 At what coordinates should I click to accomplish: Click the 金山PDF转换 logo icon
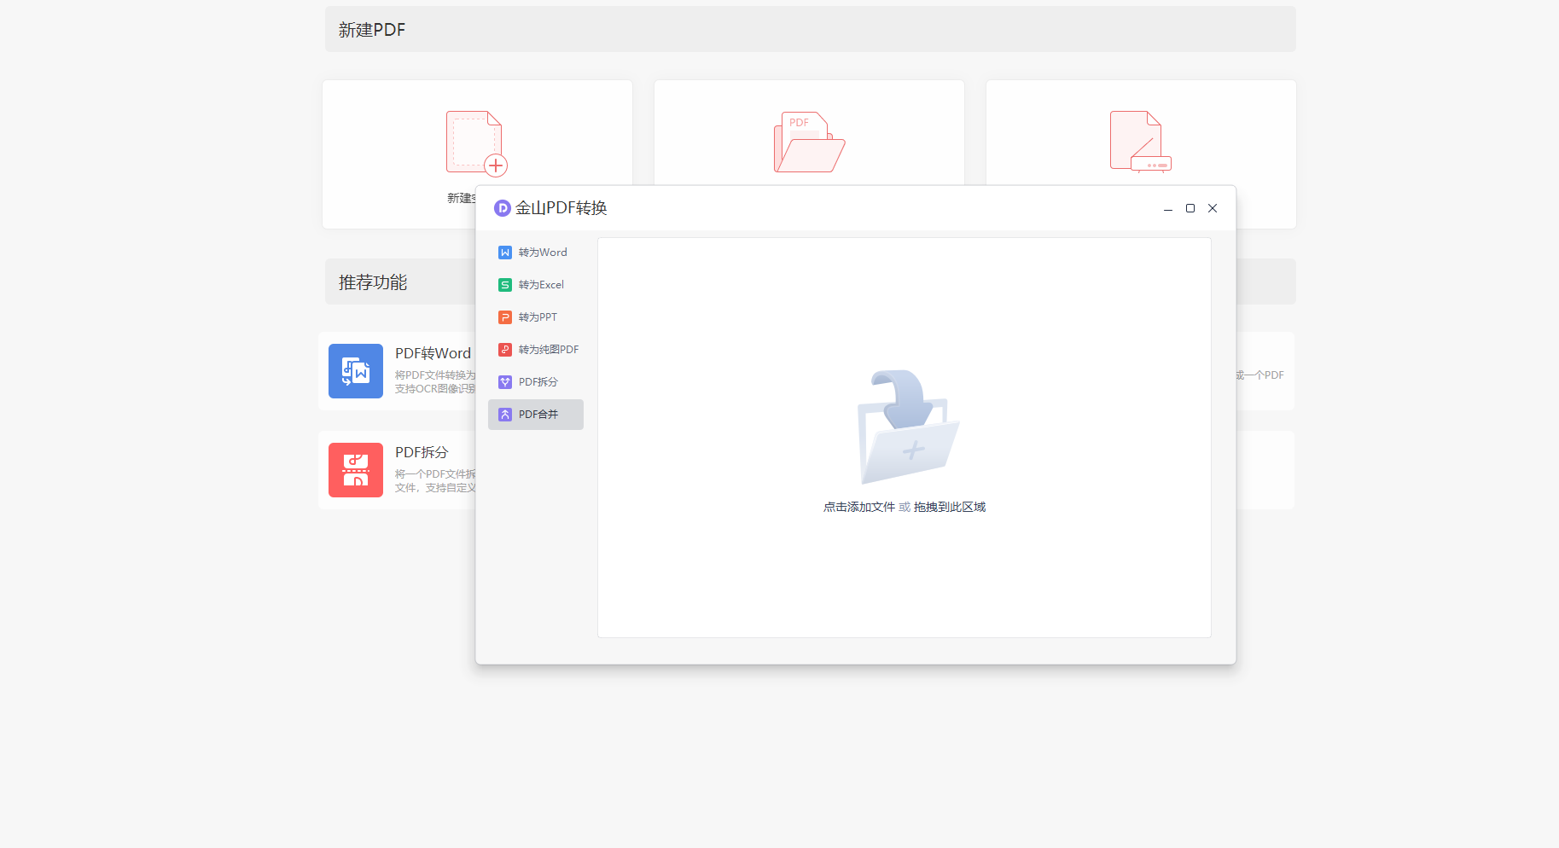[503, 208]
